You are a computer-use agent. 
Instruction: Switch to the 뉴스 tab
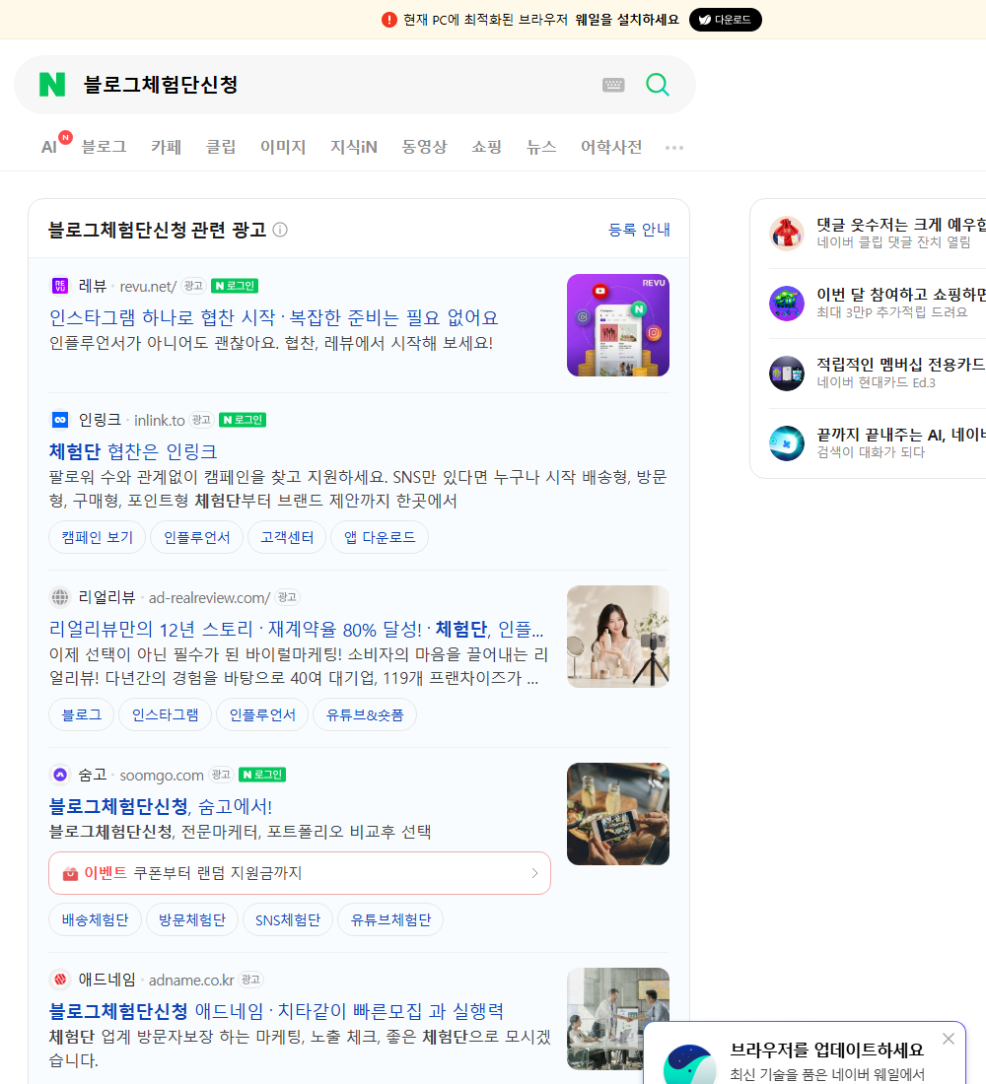click(x=541, y=147)
